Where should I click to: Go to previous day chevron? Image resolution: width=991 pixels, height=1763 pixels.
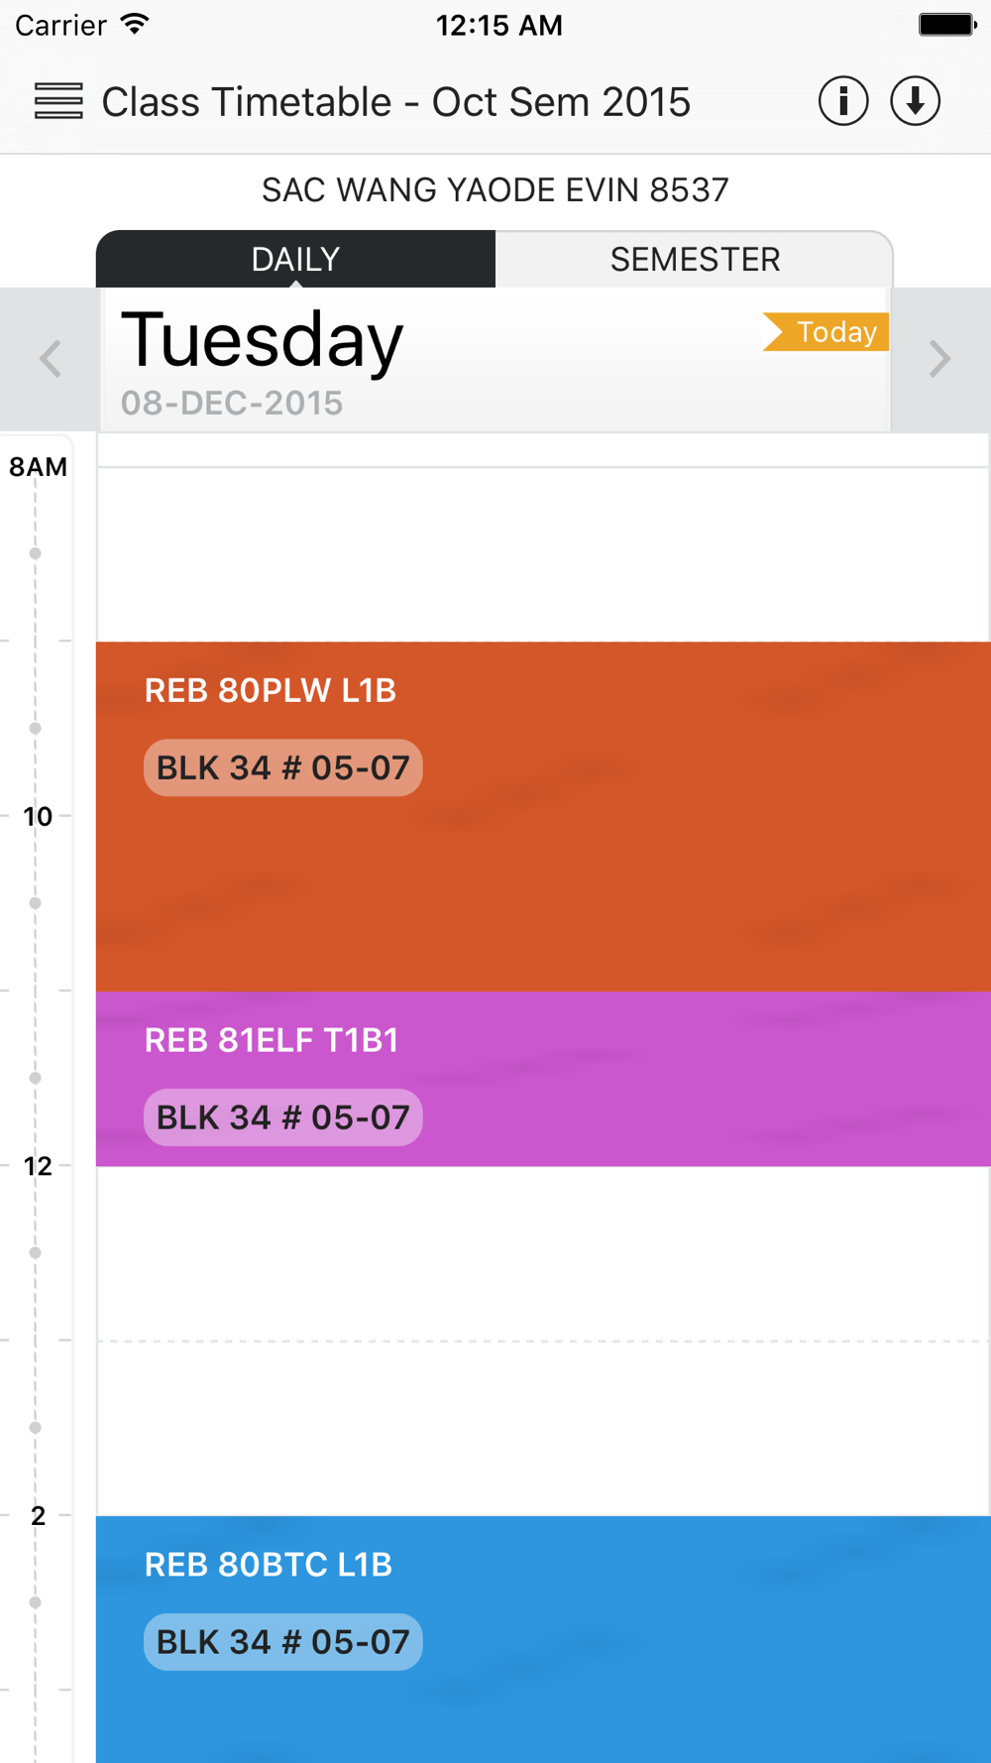click(x=51, y=358)
